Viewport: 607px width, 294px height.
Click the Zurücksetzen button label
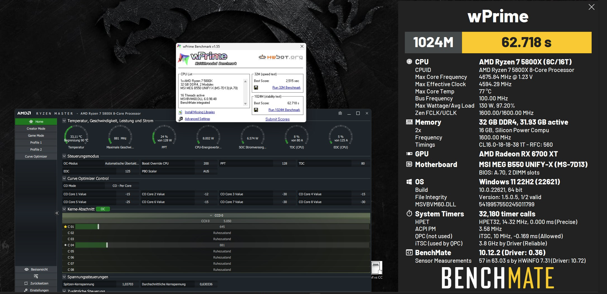point(39,283)
